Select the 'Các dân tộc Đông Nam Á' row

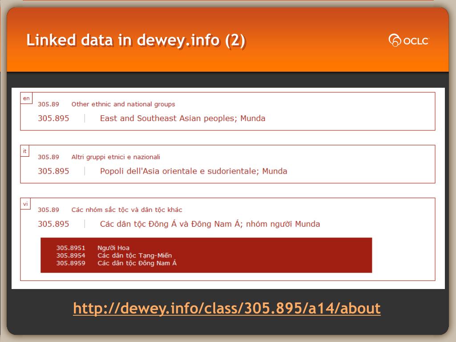point(137,263)
